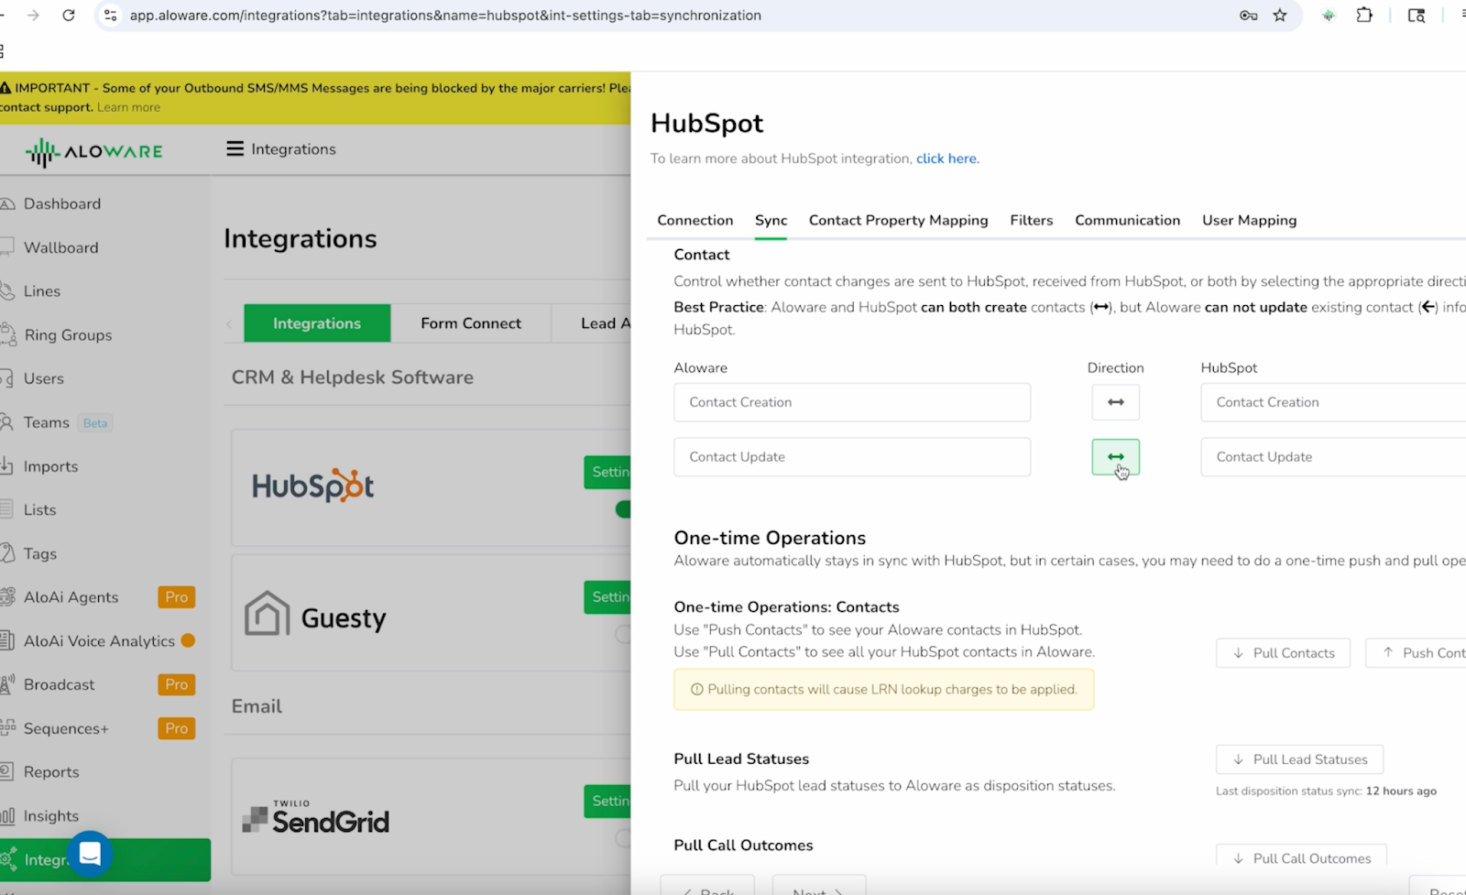Image resolution: width=1466 pixels, height=895 pixels.
Task: Open Broadcast in the sidebar
Action: [x=60, y=684]
